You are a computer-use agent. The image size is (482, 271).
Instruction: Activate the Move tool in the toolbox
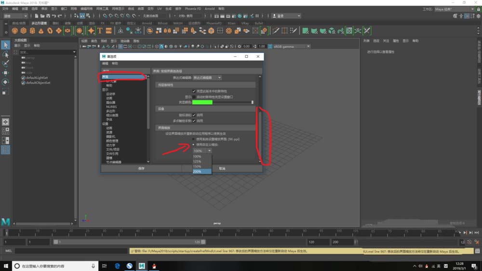pos(5,73)
